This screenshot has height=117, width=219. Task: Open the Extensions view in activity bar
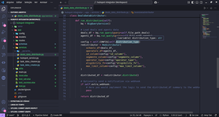[3, 40]
